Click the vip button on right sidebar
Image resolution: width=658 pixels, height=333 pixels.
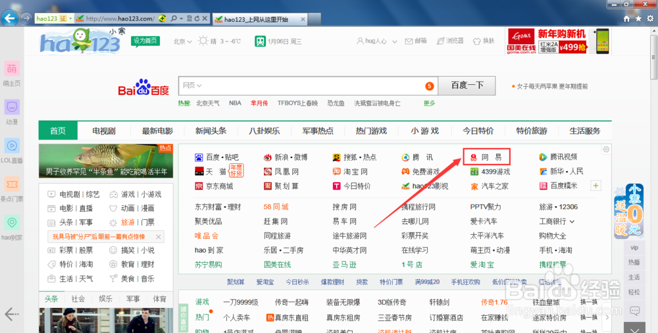(x=634, y=247)
